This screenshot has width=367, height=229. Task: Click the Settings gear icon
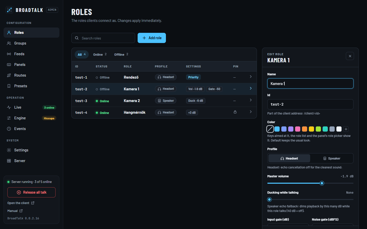[9, 150]
